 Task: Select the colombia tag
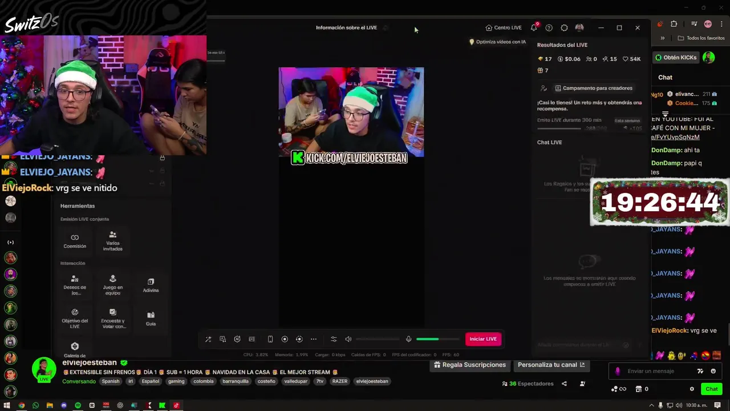[204, 381]
